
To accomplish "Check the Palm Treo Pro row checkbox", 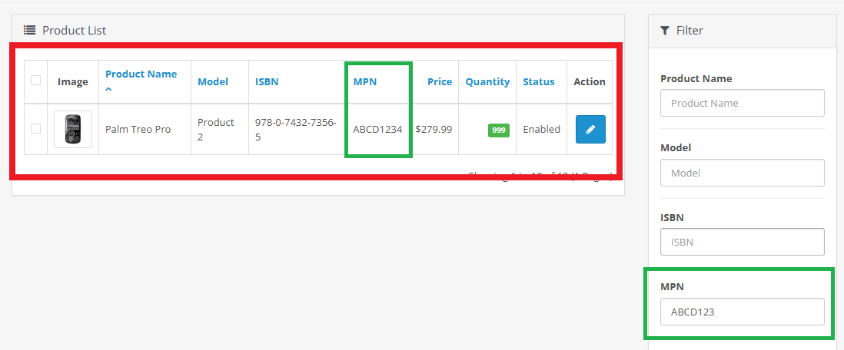I will (35, 129).
